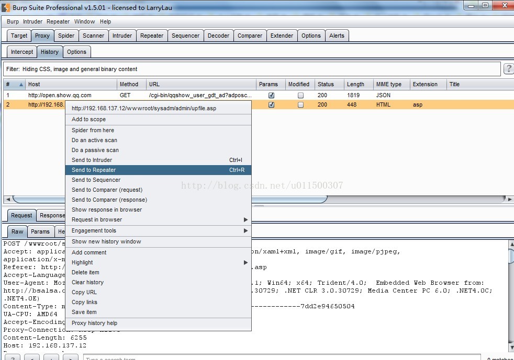The image size is (514, 360).
Task: Click the down arrow of request scrollbar
Action: pos(511,347)
